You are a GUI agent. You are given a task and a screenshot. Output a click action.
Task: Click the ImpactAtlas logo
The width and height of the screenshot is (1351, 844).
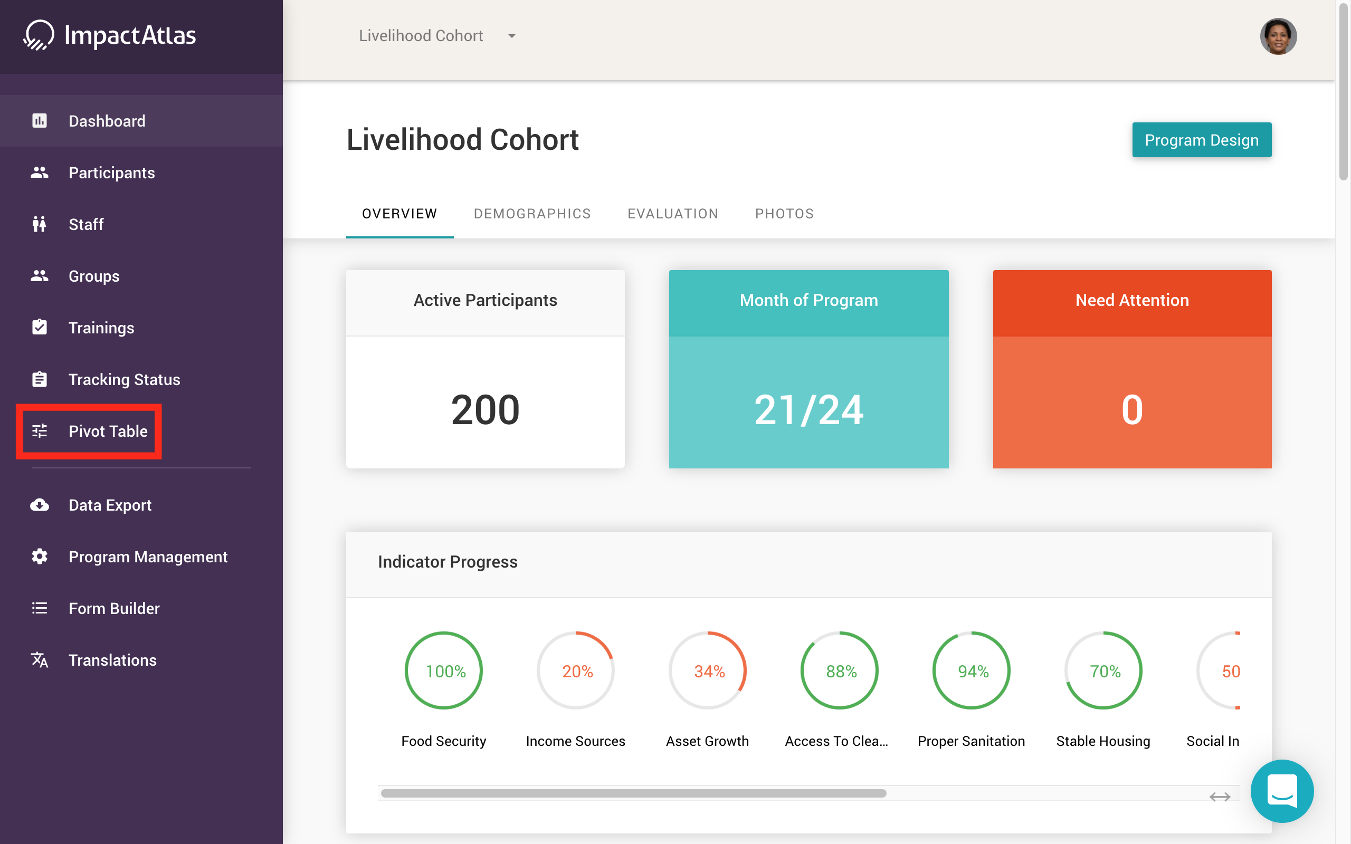(x=110, y=36)
